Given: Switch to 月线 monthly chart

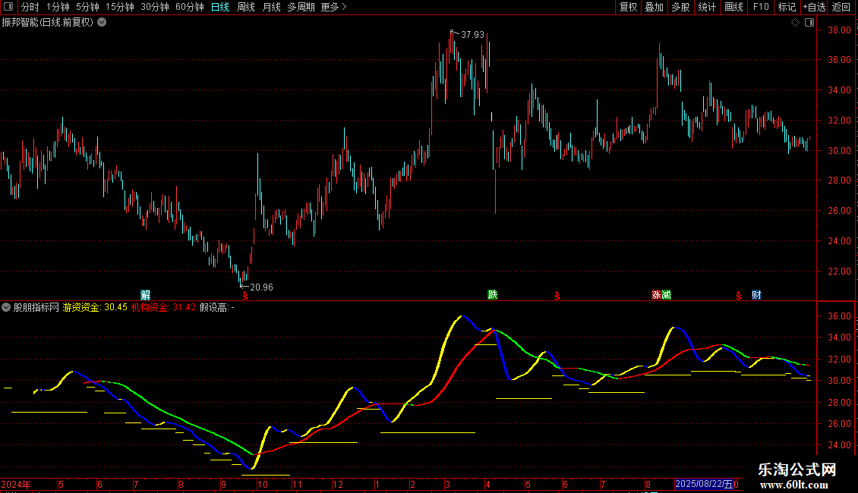Looking at the screenshot, I should (x=271, y=7).
